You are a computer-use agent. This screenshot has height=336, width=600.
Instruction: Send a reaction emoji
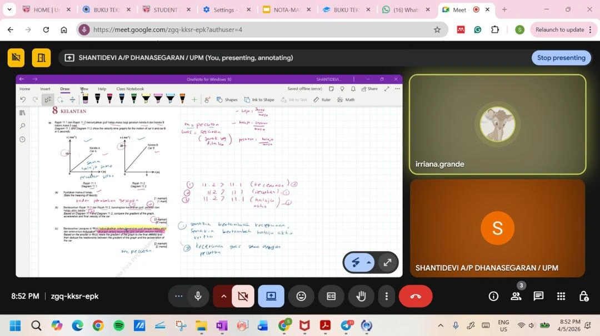(301, 296)
